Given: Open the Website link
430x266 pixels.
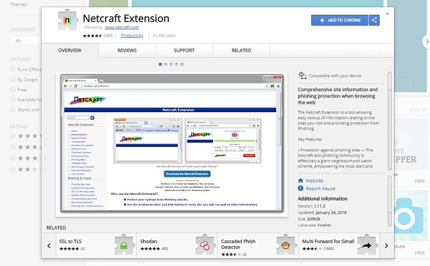Looking at the screenshot, I should pos(314,181).
